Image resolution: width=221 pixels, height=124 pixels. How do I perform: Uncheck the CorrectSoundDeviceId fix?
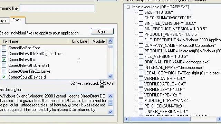coord(4,77)
